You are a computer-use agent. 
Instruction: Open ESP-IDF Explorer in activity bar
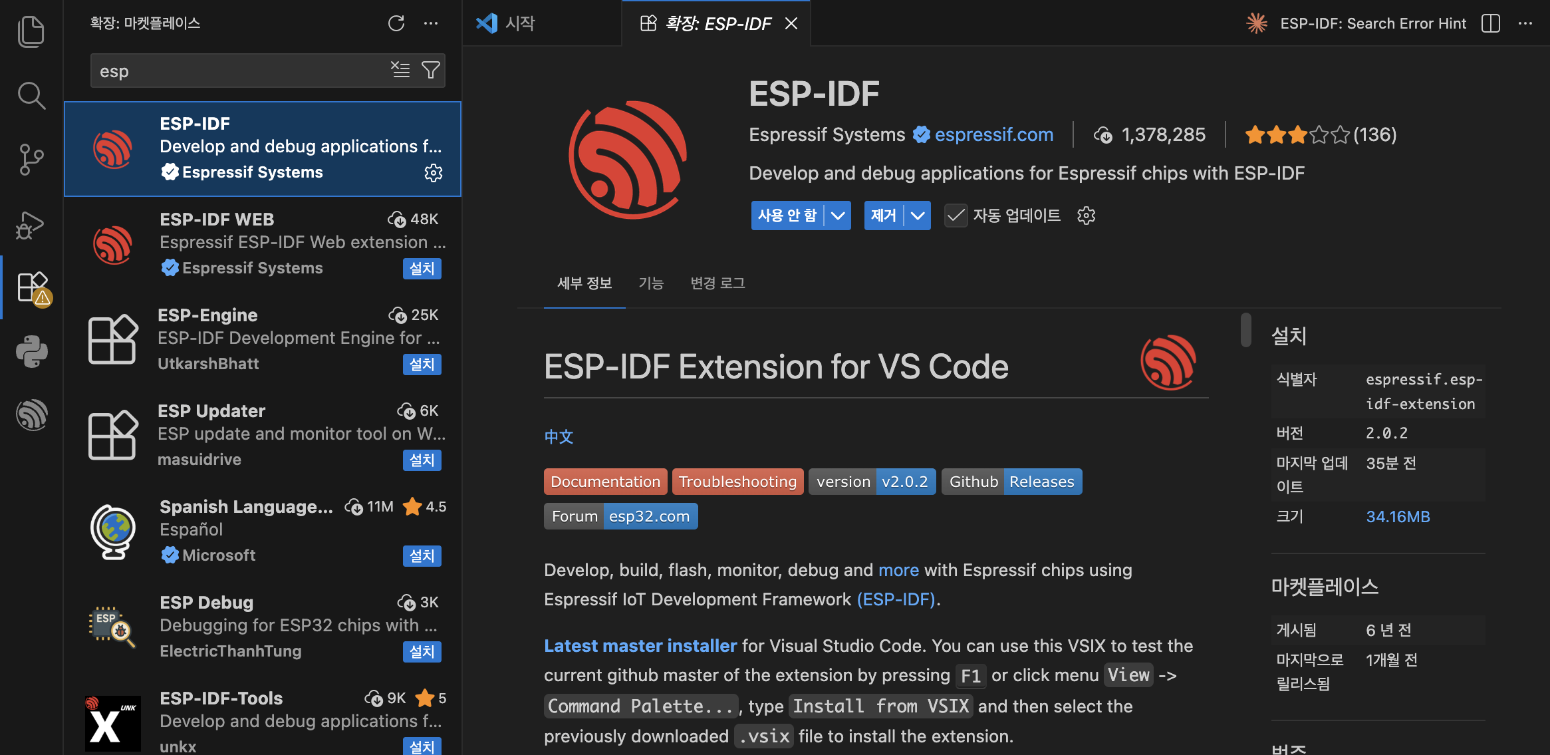click(x=31, y=415)
